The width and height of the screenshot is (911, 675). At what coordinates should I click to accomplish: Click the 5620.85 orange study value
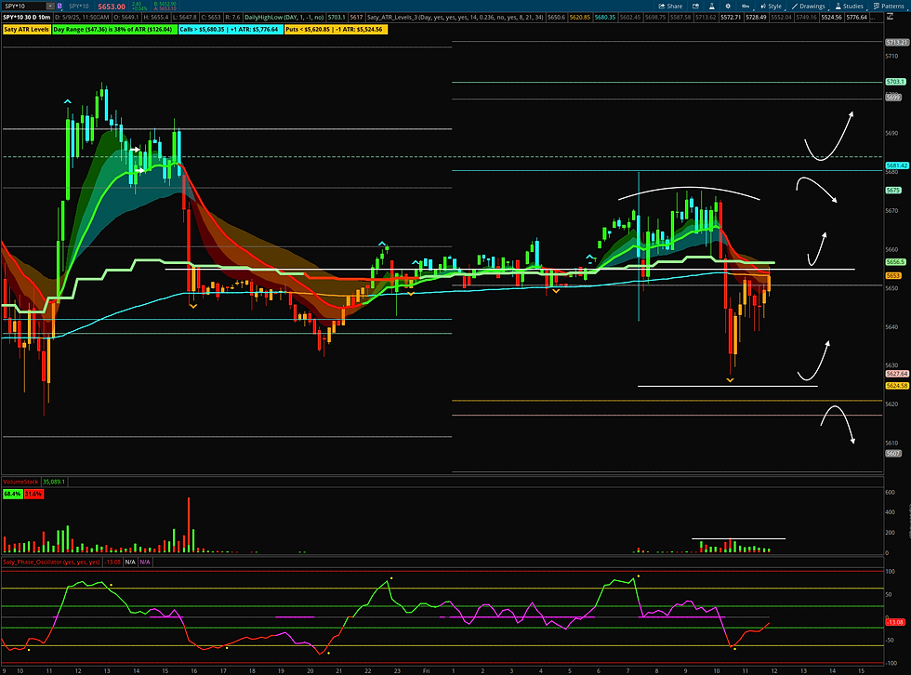tap(580, 18)
